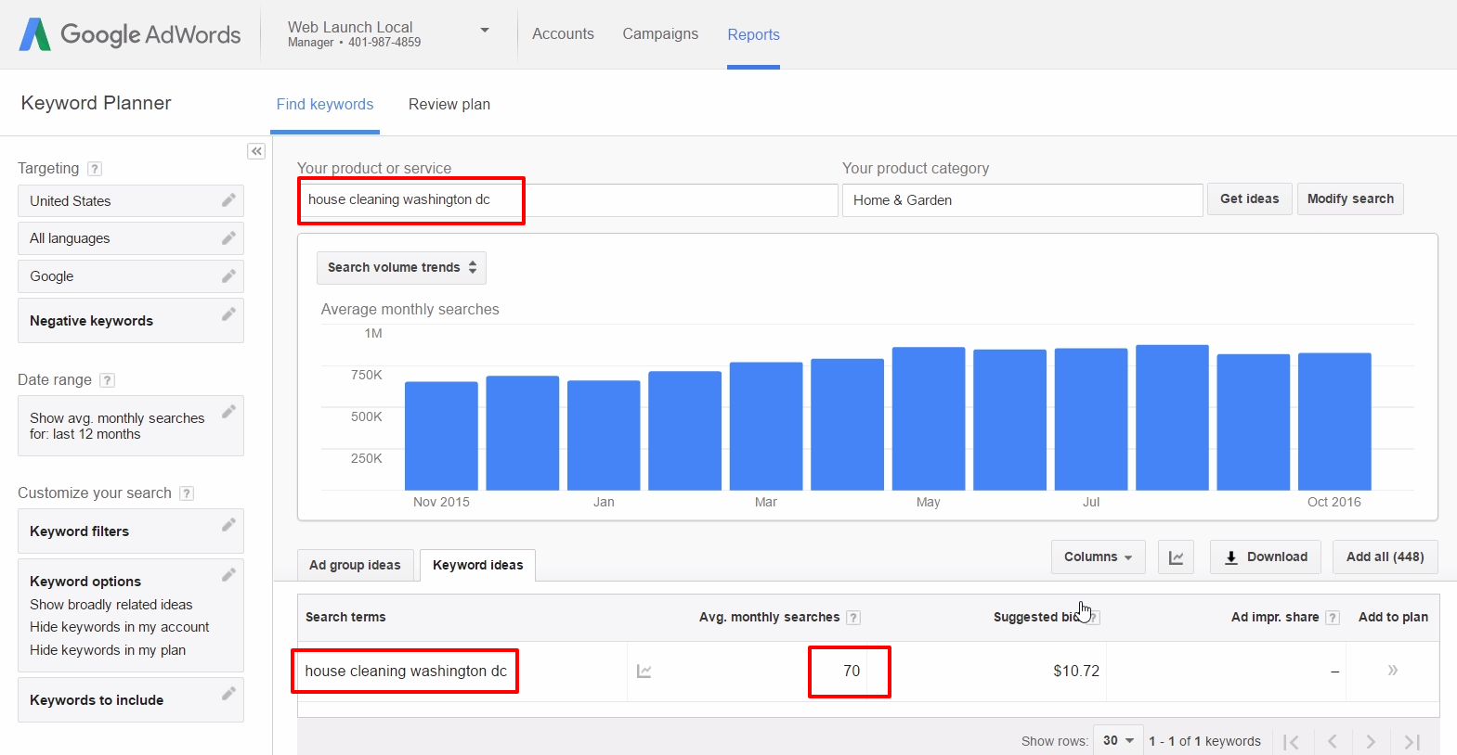Sort by Search terms column header
The width and height of the screenshot is (1457, 755).
pos(345,618)
